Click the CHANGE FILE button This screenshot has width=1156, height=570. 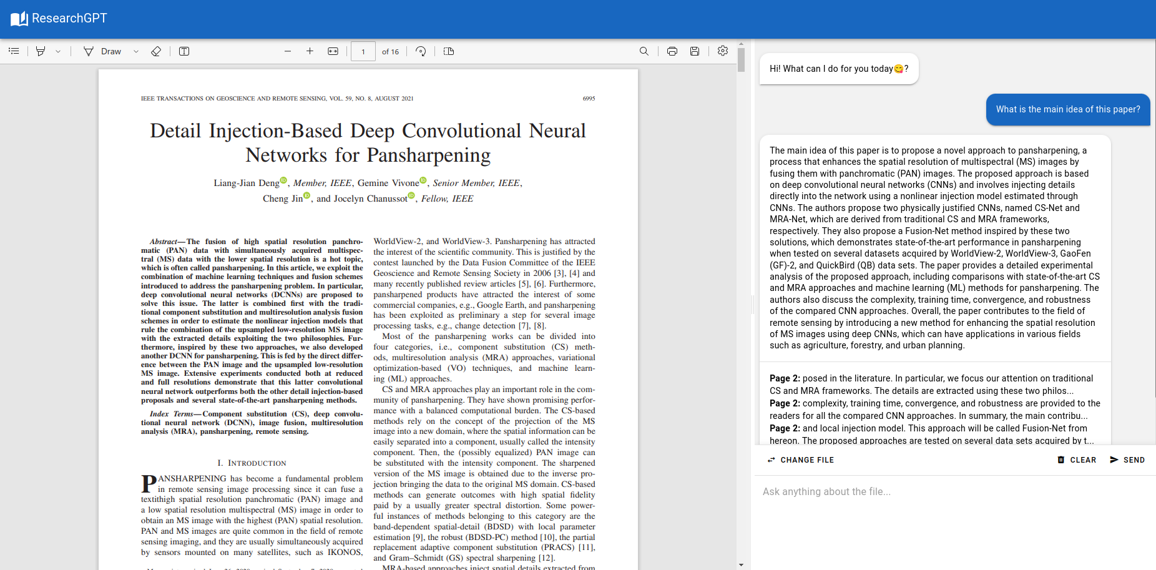pyautogui.click(x=801, y=460)
